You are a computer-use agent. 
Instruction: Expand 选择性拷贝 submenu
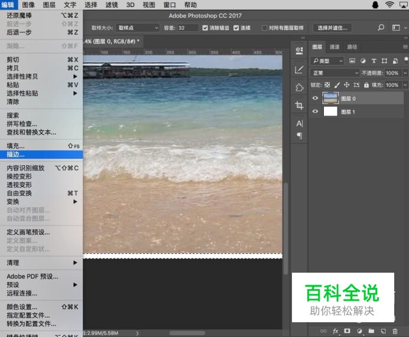(42, 76)
